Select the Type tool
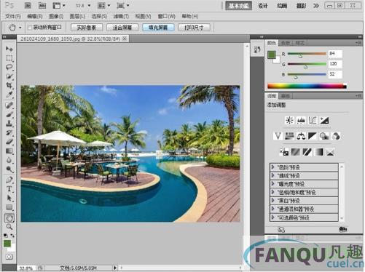Viewport: 365px width, 272px height. tap(9, 188)
